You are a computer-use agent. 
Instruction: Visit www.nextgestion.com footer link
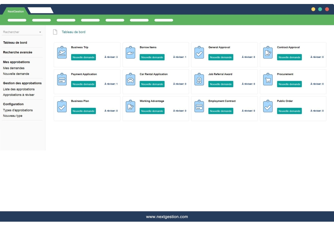coord(167,216)
